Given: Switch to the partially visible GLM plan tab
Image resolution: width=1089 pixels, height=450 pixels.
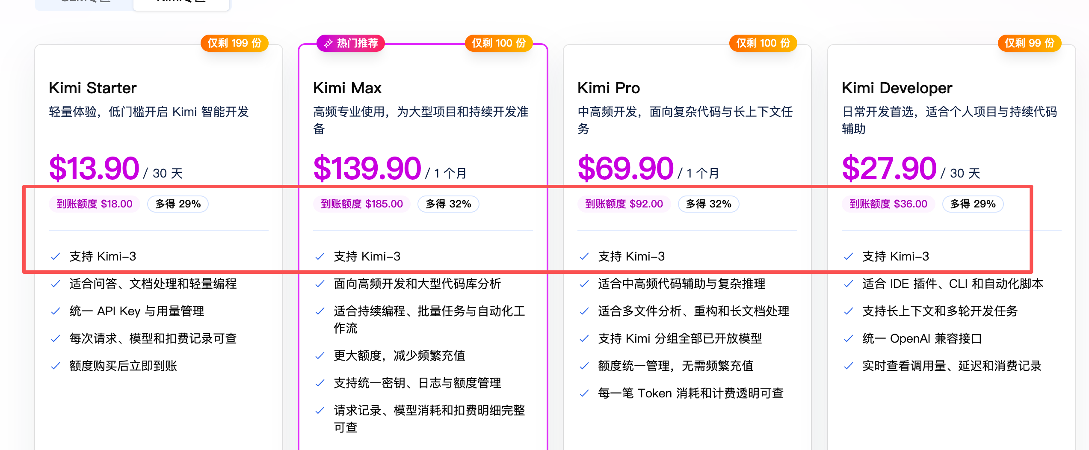Looking at the screenshot, I should (x=84, y=3).
